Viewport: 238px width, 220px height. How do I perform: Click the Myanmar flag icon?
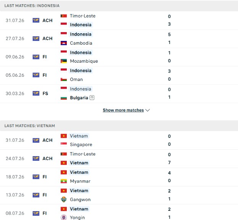tap(64, 181)
